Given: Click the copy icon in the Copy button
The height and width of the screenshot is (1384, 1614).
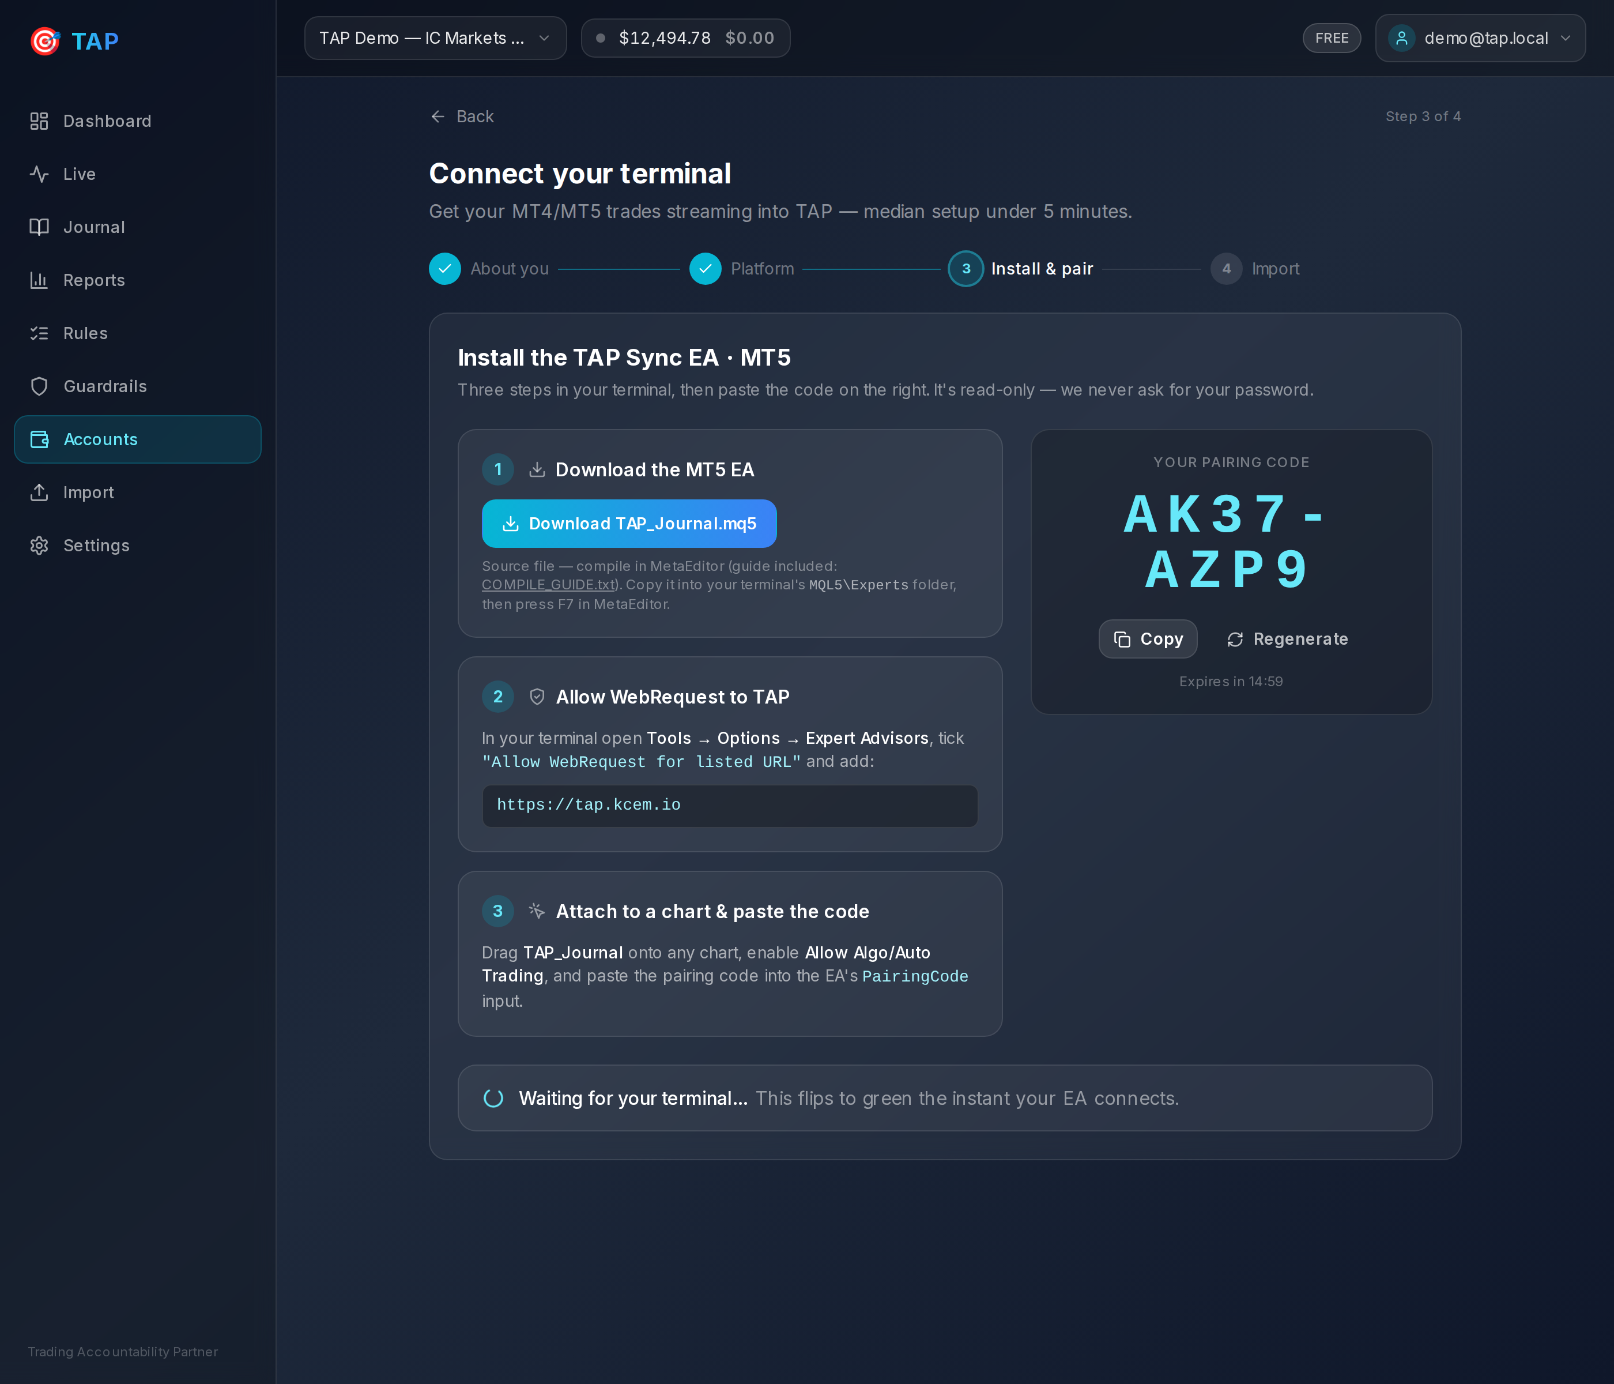Looking at the screenshot, I should (1122, 639).
